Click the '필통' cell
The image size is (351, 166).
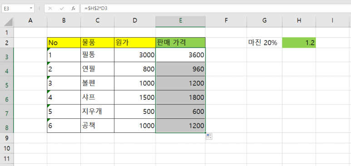click(97, 55)
